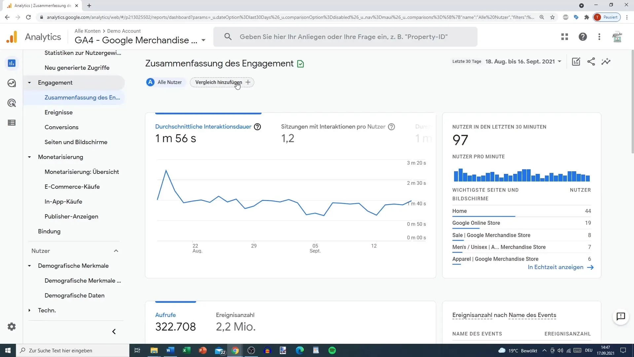This screenshot has width=634, height=357.
Task: Collapse the sidebar navigation panel
Action: (114, 331)
